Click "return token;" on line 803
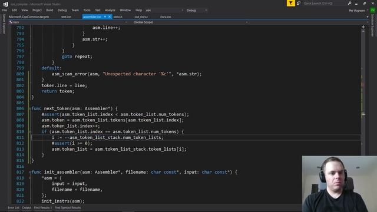Image resolution: width=377 pixels, height=212 pixels. 58,91
